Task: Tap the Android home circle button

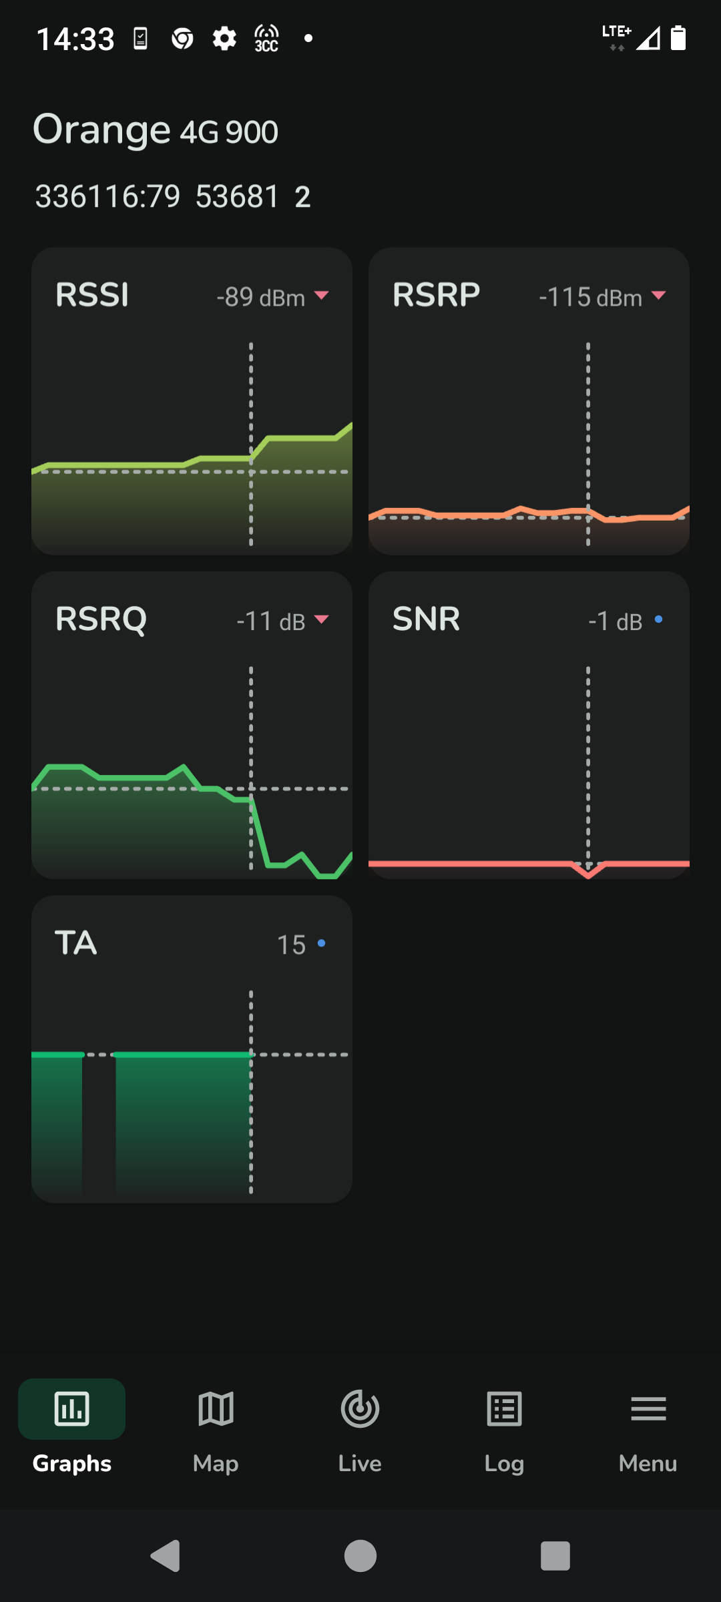Action: 360,1556
